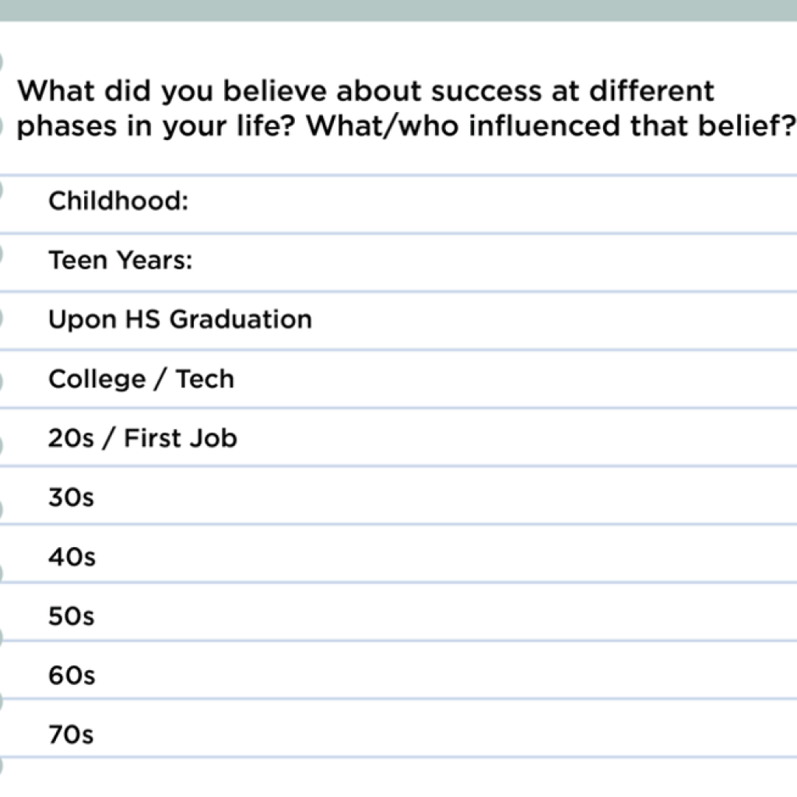Screen dimensions: 797x797
Task: Select the 50s answer row
Action: (x=398, y=612)
